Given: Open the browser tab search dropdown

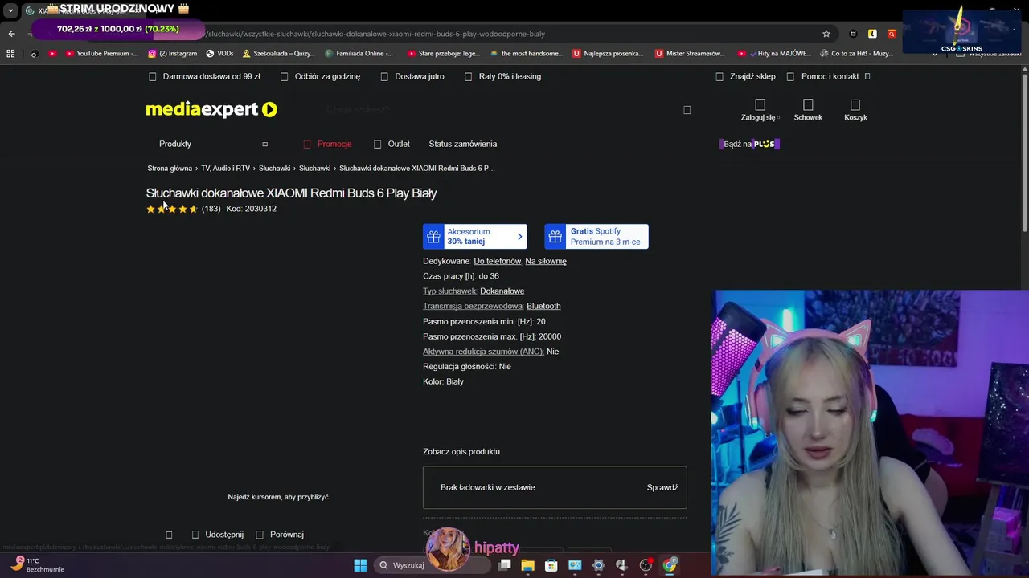Looking at the screenshot, I should tap(10, 10).
